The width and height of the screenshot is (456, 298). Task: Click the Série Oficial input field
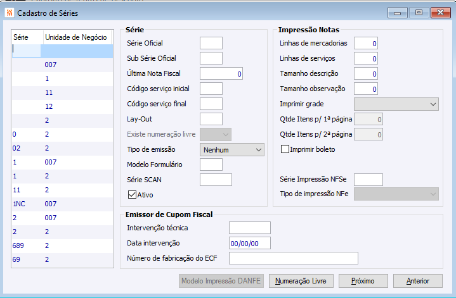pyautogui.click(x=211, y=43)
